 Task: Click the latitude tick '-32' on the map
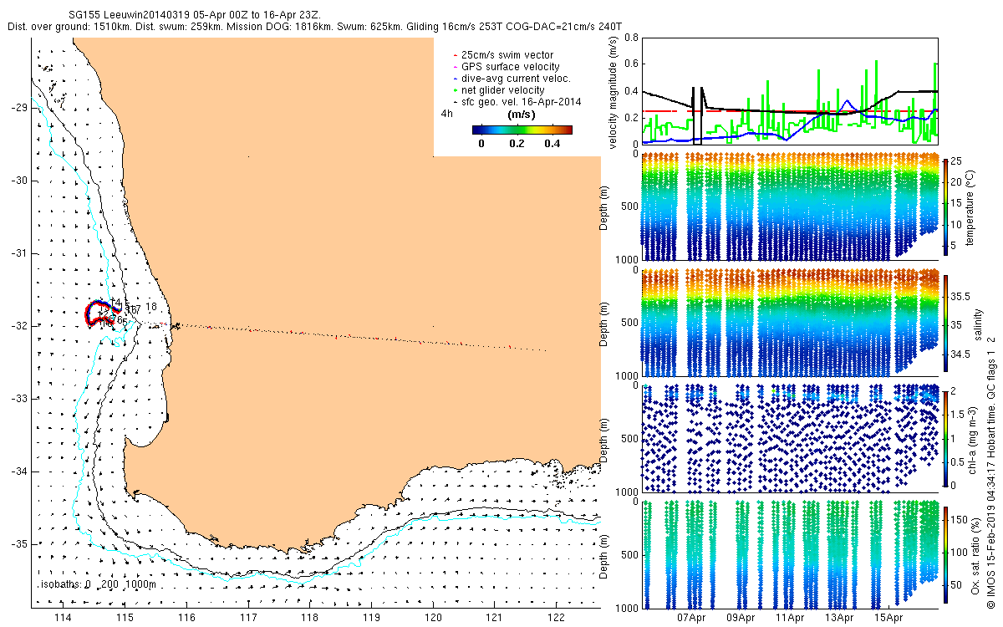pyautogui.click(x=19, y=326)
